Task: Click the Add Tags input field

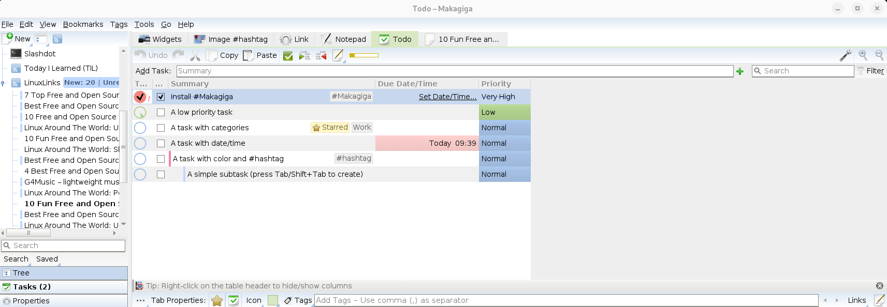Action: click(x=566, y=300)
